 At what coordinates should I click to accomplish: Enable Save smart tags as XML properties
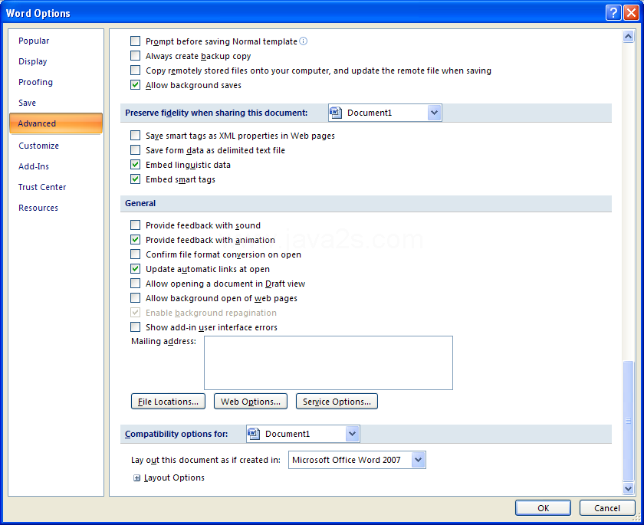pyautogui.click(x=135, y=135)
